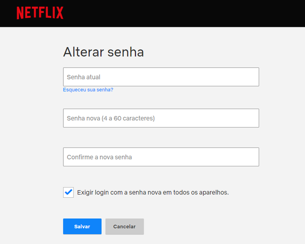
Task: Cancel the password change with Cancelar
Action: 124,226
